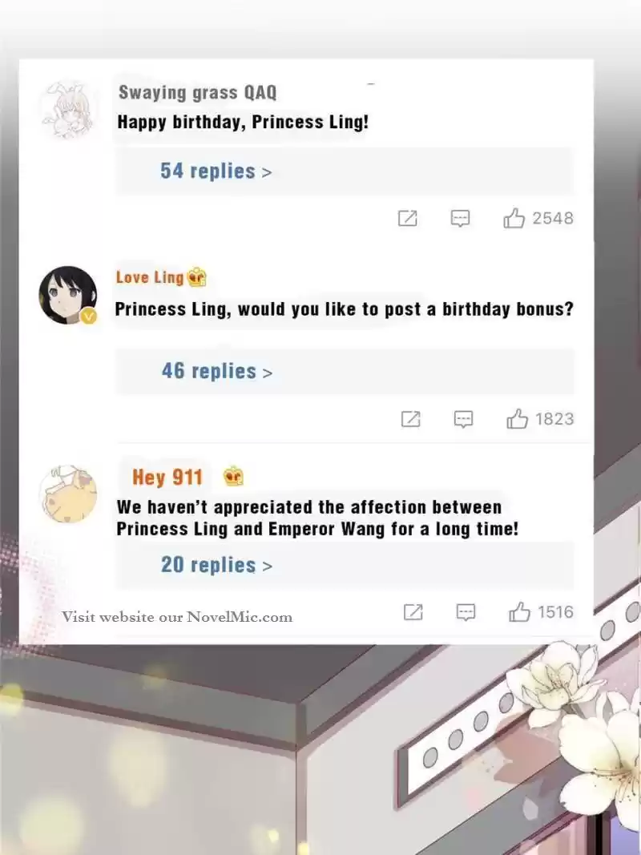Click the username Hey 911
The image size is (641, 855).
[x=167, y=477]
